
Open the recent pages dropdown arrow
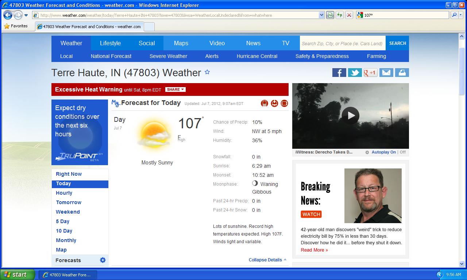(26, 15)
